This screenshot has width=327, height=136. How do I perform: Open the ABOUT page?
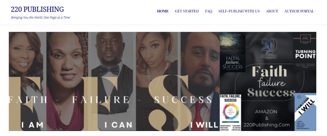[272, 11]
